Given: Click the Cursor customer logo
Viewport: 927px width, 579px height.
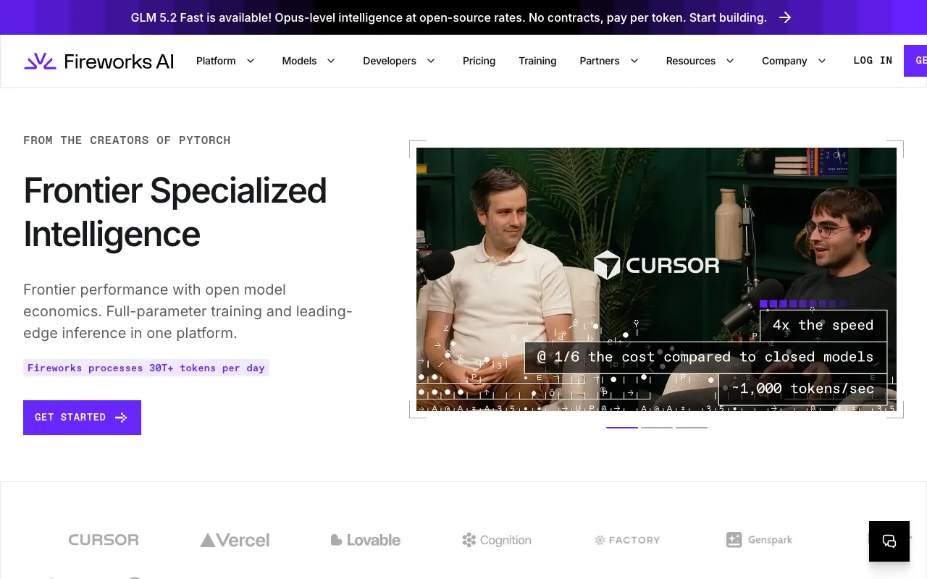Looking at the screenshot, I should [x=104, y=540].
